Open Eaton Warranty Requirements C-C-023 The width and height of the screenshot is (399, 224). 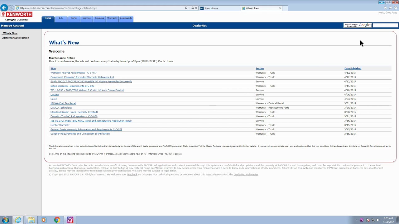coord(72,86)
